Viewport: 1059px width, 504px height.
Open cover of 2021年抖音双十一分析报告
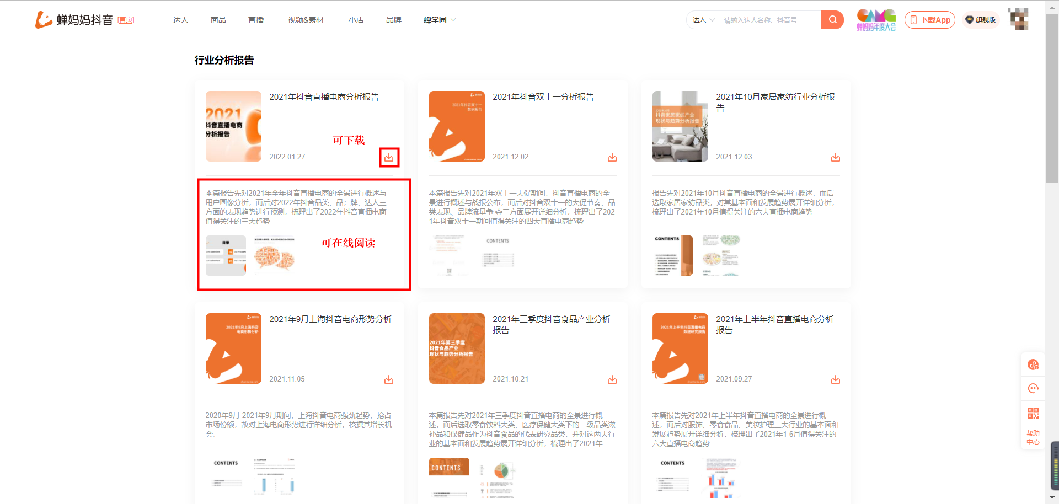pos(457,126)
